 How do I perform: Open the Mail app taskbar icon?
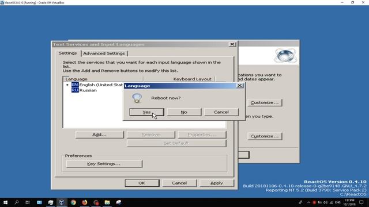point(39,202)
